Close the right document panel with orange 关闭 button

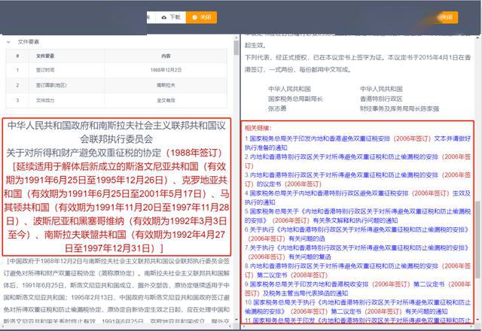point(447,17)
